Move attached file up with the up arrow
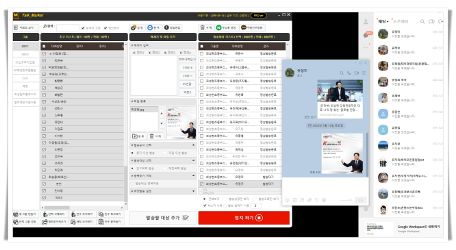Image resolution: width=456 pixels, height=250 pixels. pos(162,113)
